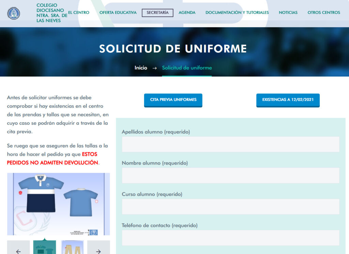Focus the Apellidos alumno input field
349x254 pixels.
[230, 144]
